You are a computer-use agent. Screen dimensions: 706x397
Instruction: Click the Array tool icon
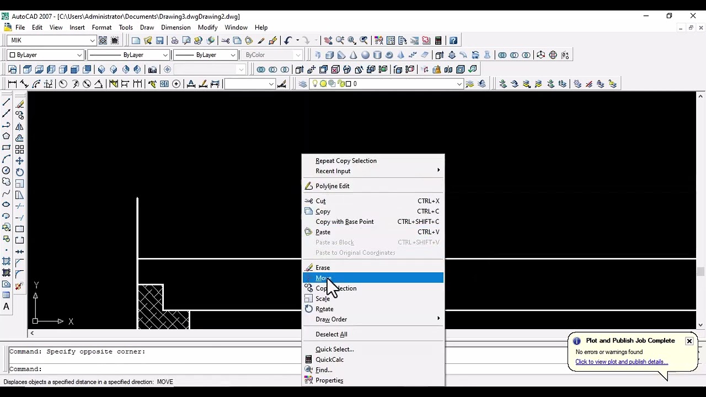point(19,149)
